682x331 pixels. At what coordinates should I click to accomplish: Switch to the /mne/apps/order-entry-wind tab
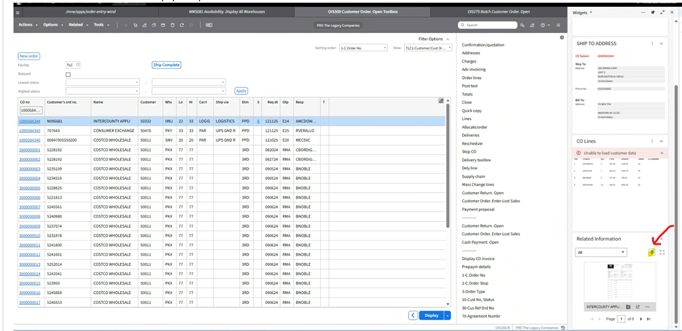[x=91, y=11]
